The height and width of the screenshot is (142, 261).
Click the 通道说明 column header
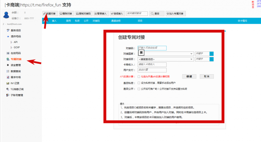point(116,21)
